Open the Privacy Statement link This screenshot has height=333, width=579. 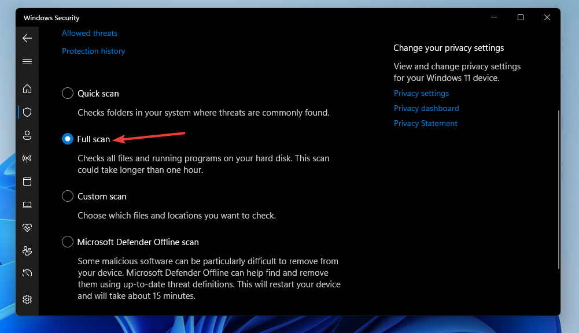tap(425, 123)
